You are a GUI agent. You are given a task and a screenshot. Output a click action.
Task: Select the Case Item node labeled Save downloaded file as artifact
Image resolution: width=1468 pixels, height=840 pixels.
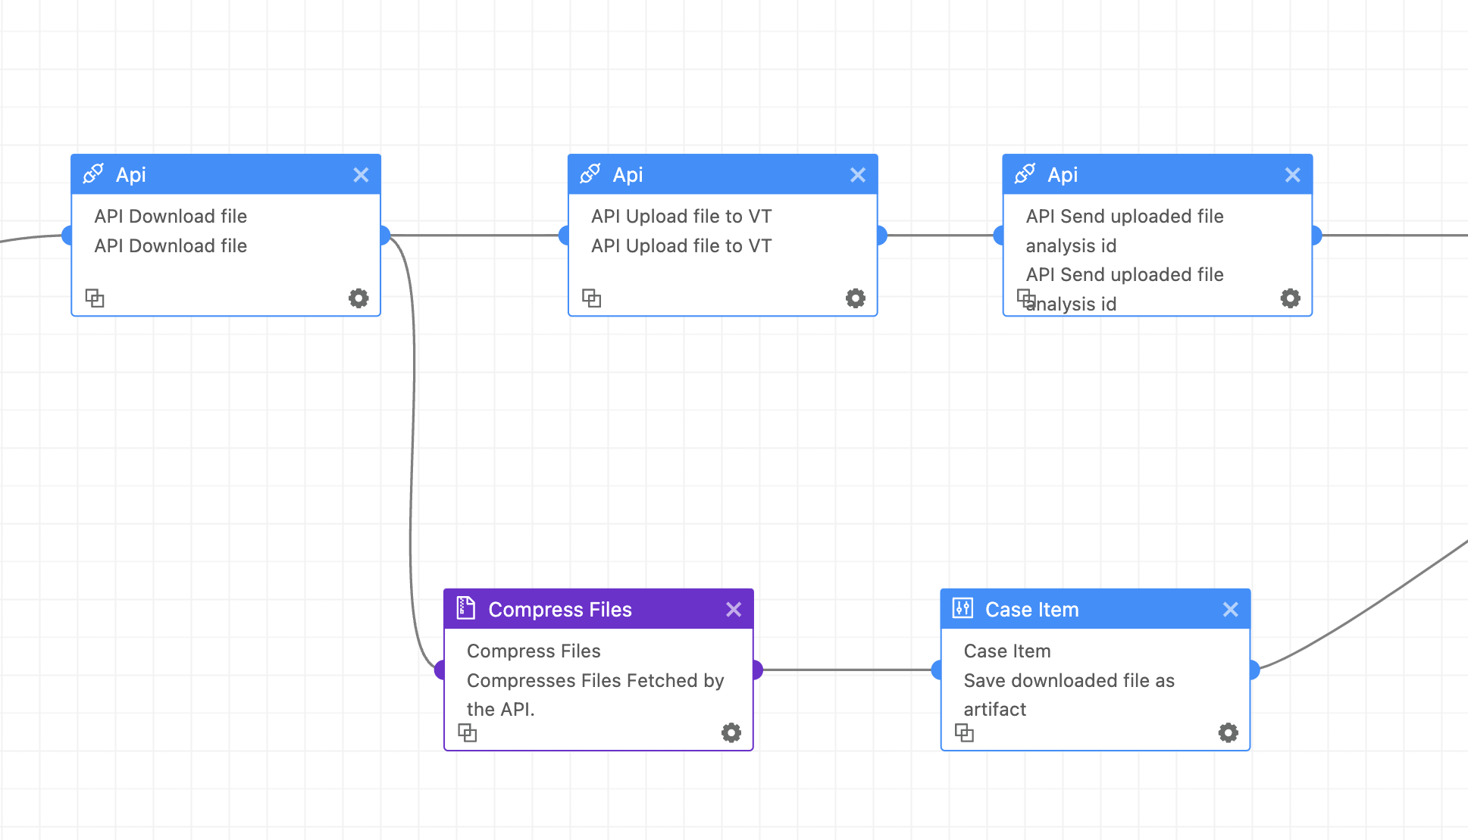(1094, 679)
